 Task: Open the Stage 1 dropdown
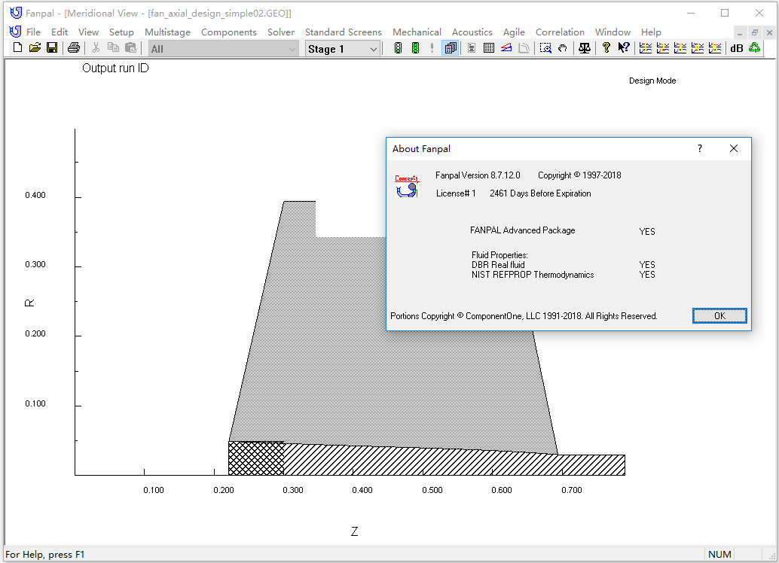pos(343,49)
